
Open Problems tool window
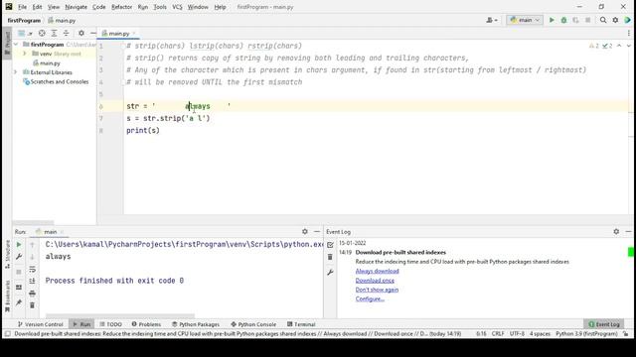pyautogui.click(x=146, y=324)
